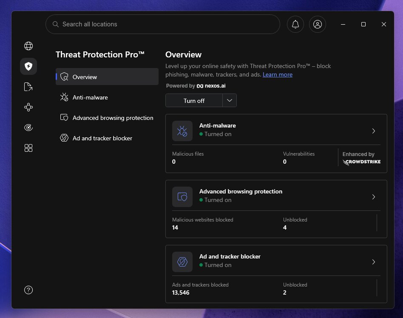Minimize the application window

343,24
